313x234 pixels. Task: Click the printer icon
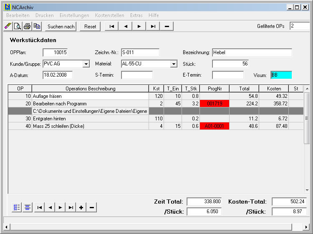click(x=27, y=26)
